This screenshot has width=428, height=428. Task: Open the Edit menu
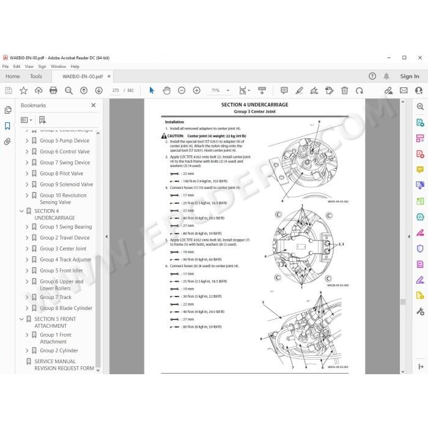(17, 66)
